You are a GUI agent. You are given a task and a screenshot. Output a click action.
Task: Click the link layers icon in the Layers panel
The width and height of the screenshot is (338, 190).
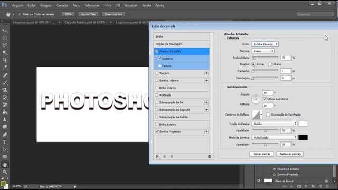click(285, 186)
